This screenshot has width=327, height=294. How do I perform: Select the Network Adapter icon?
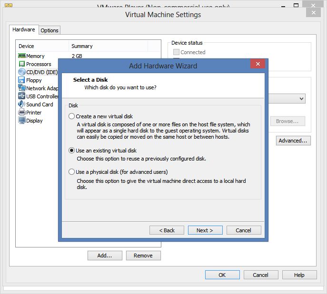[22, 88]
